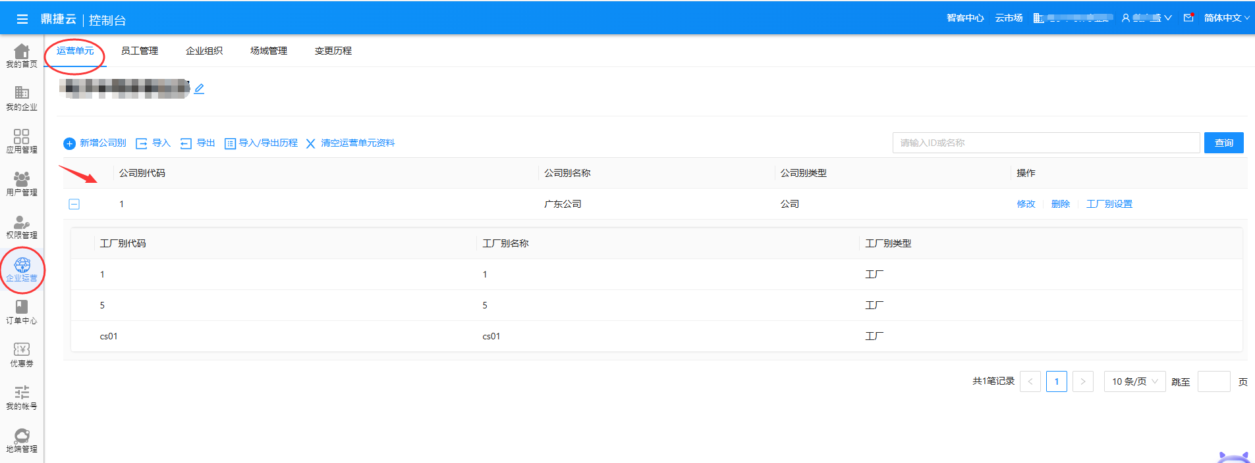Switch to 变更历程 tab
Image resolution: width=1255 pixels, height=463 pixels.
point(333,51)
